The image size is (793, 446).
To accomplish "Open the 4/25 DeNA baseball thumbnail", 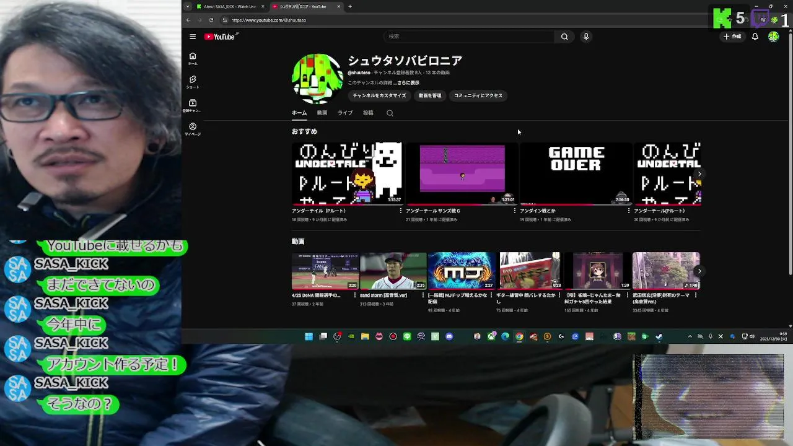I will [x=325, y=271].
